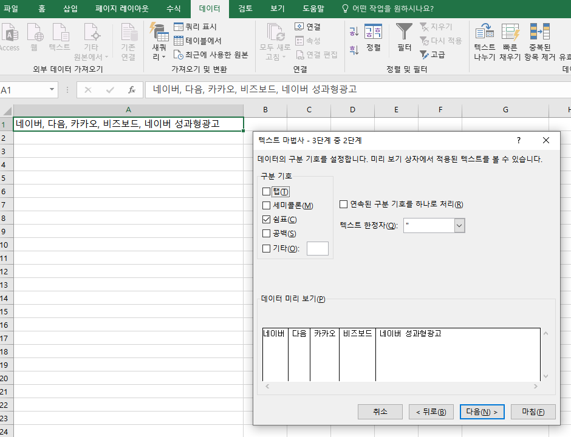This screenshot has width=571, height=437.
Task: Uncheck the 쉼표(C) comma checkbox
Action: click(x=266, y=219)
